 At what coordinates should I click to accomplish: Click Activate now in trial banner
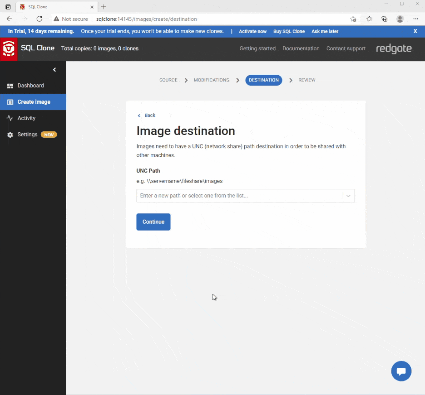click(252, 31)
